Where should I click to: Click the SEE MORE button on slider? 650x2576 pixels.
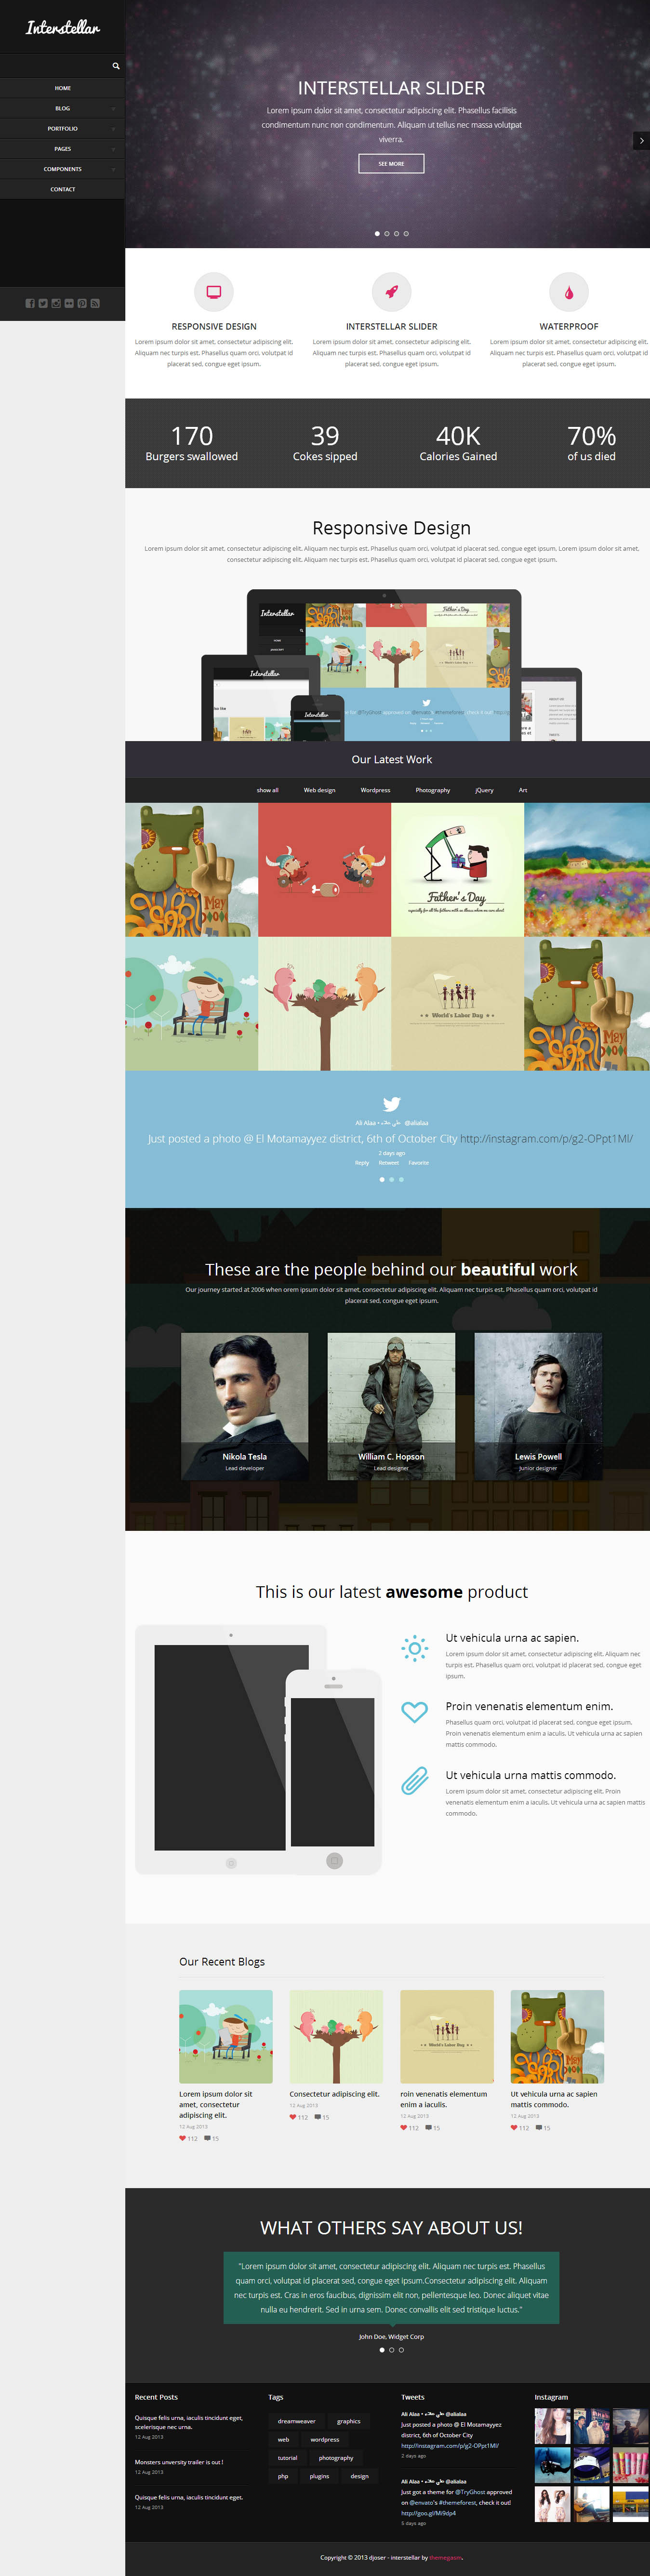click(391, 164)
